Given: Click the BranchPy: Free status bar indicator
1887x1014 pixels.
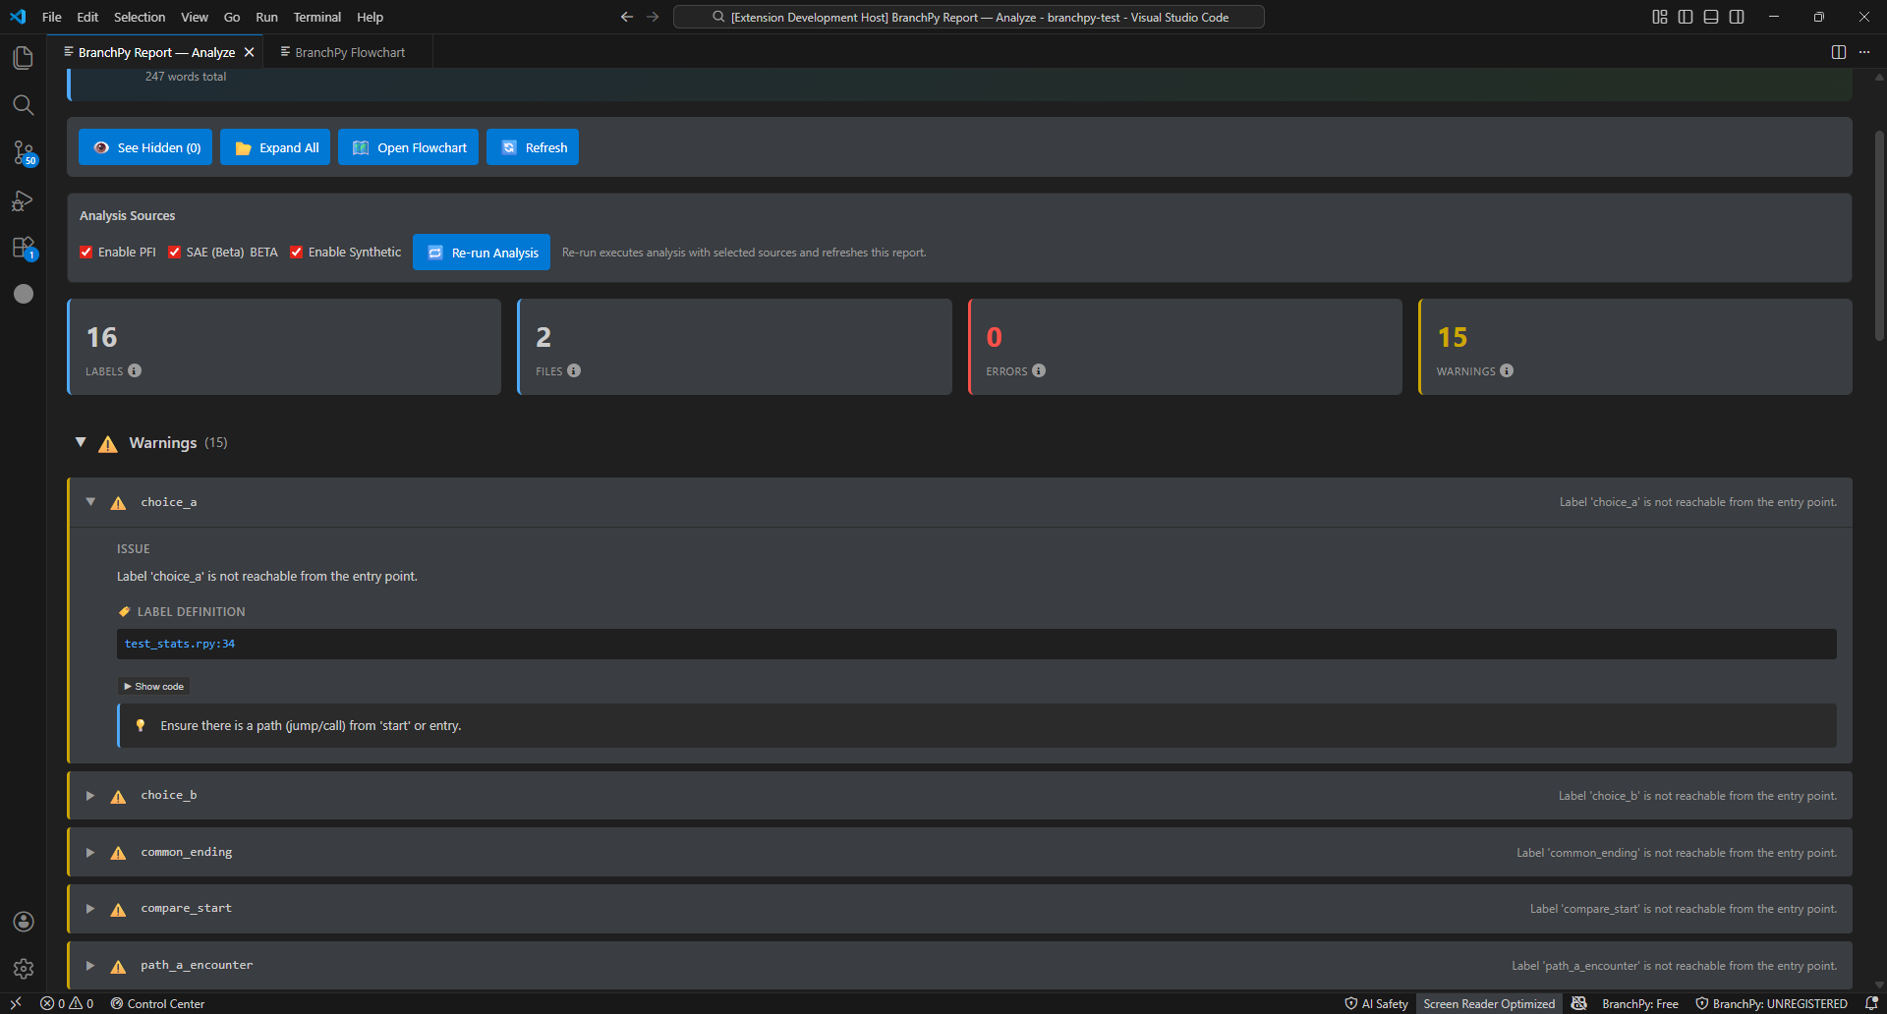Looking at the screenshot, I should point(1639,1003).
